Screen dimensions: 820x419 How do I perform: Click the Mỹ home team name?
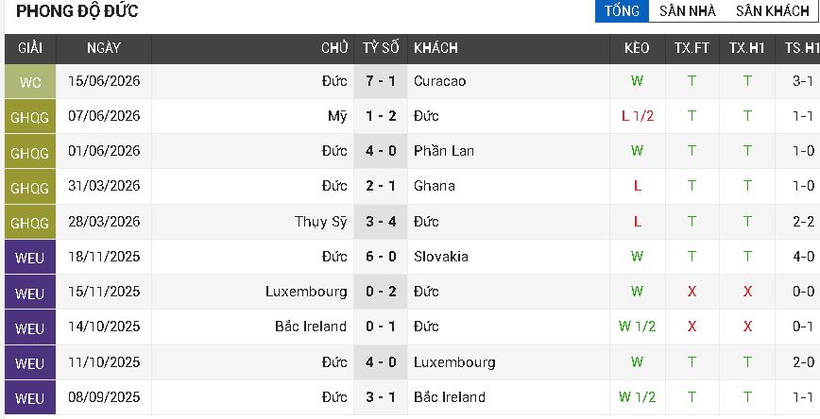[x=337, y=116]
